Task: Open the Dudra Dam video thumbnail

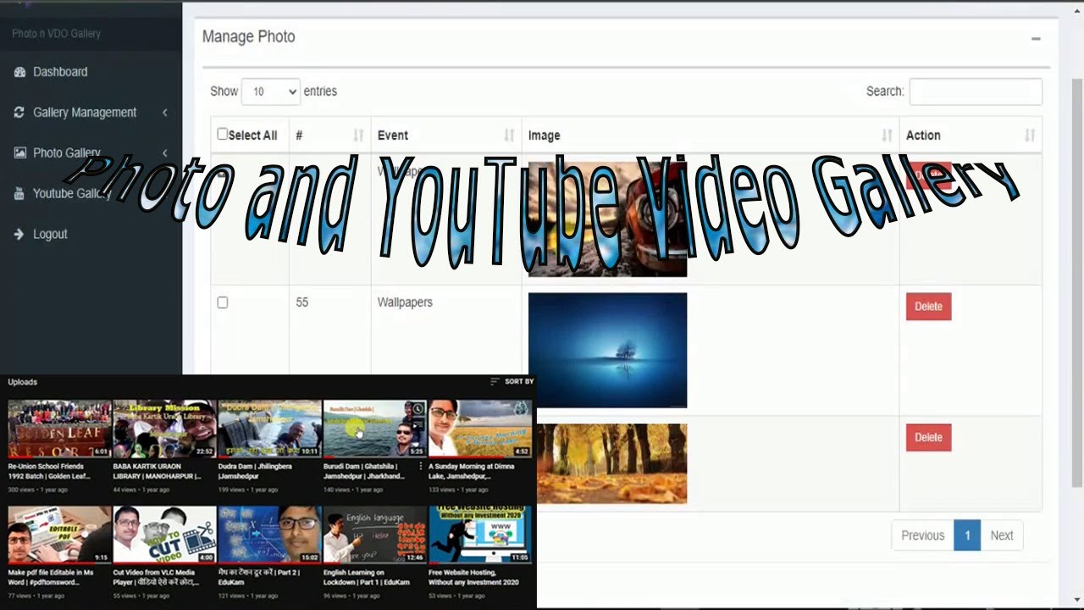Action: click(269, 430)
